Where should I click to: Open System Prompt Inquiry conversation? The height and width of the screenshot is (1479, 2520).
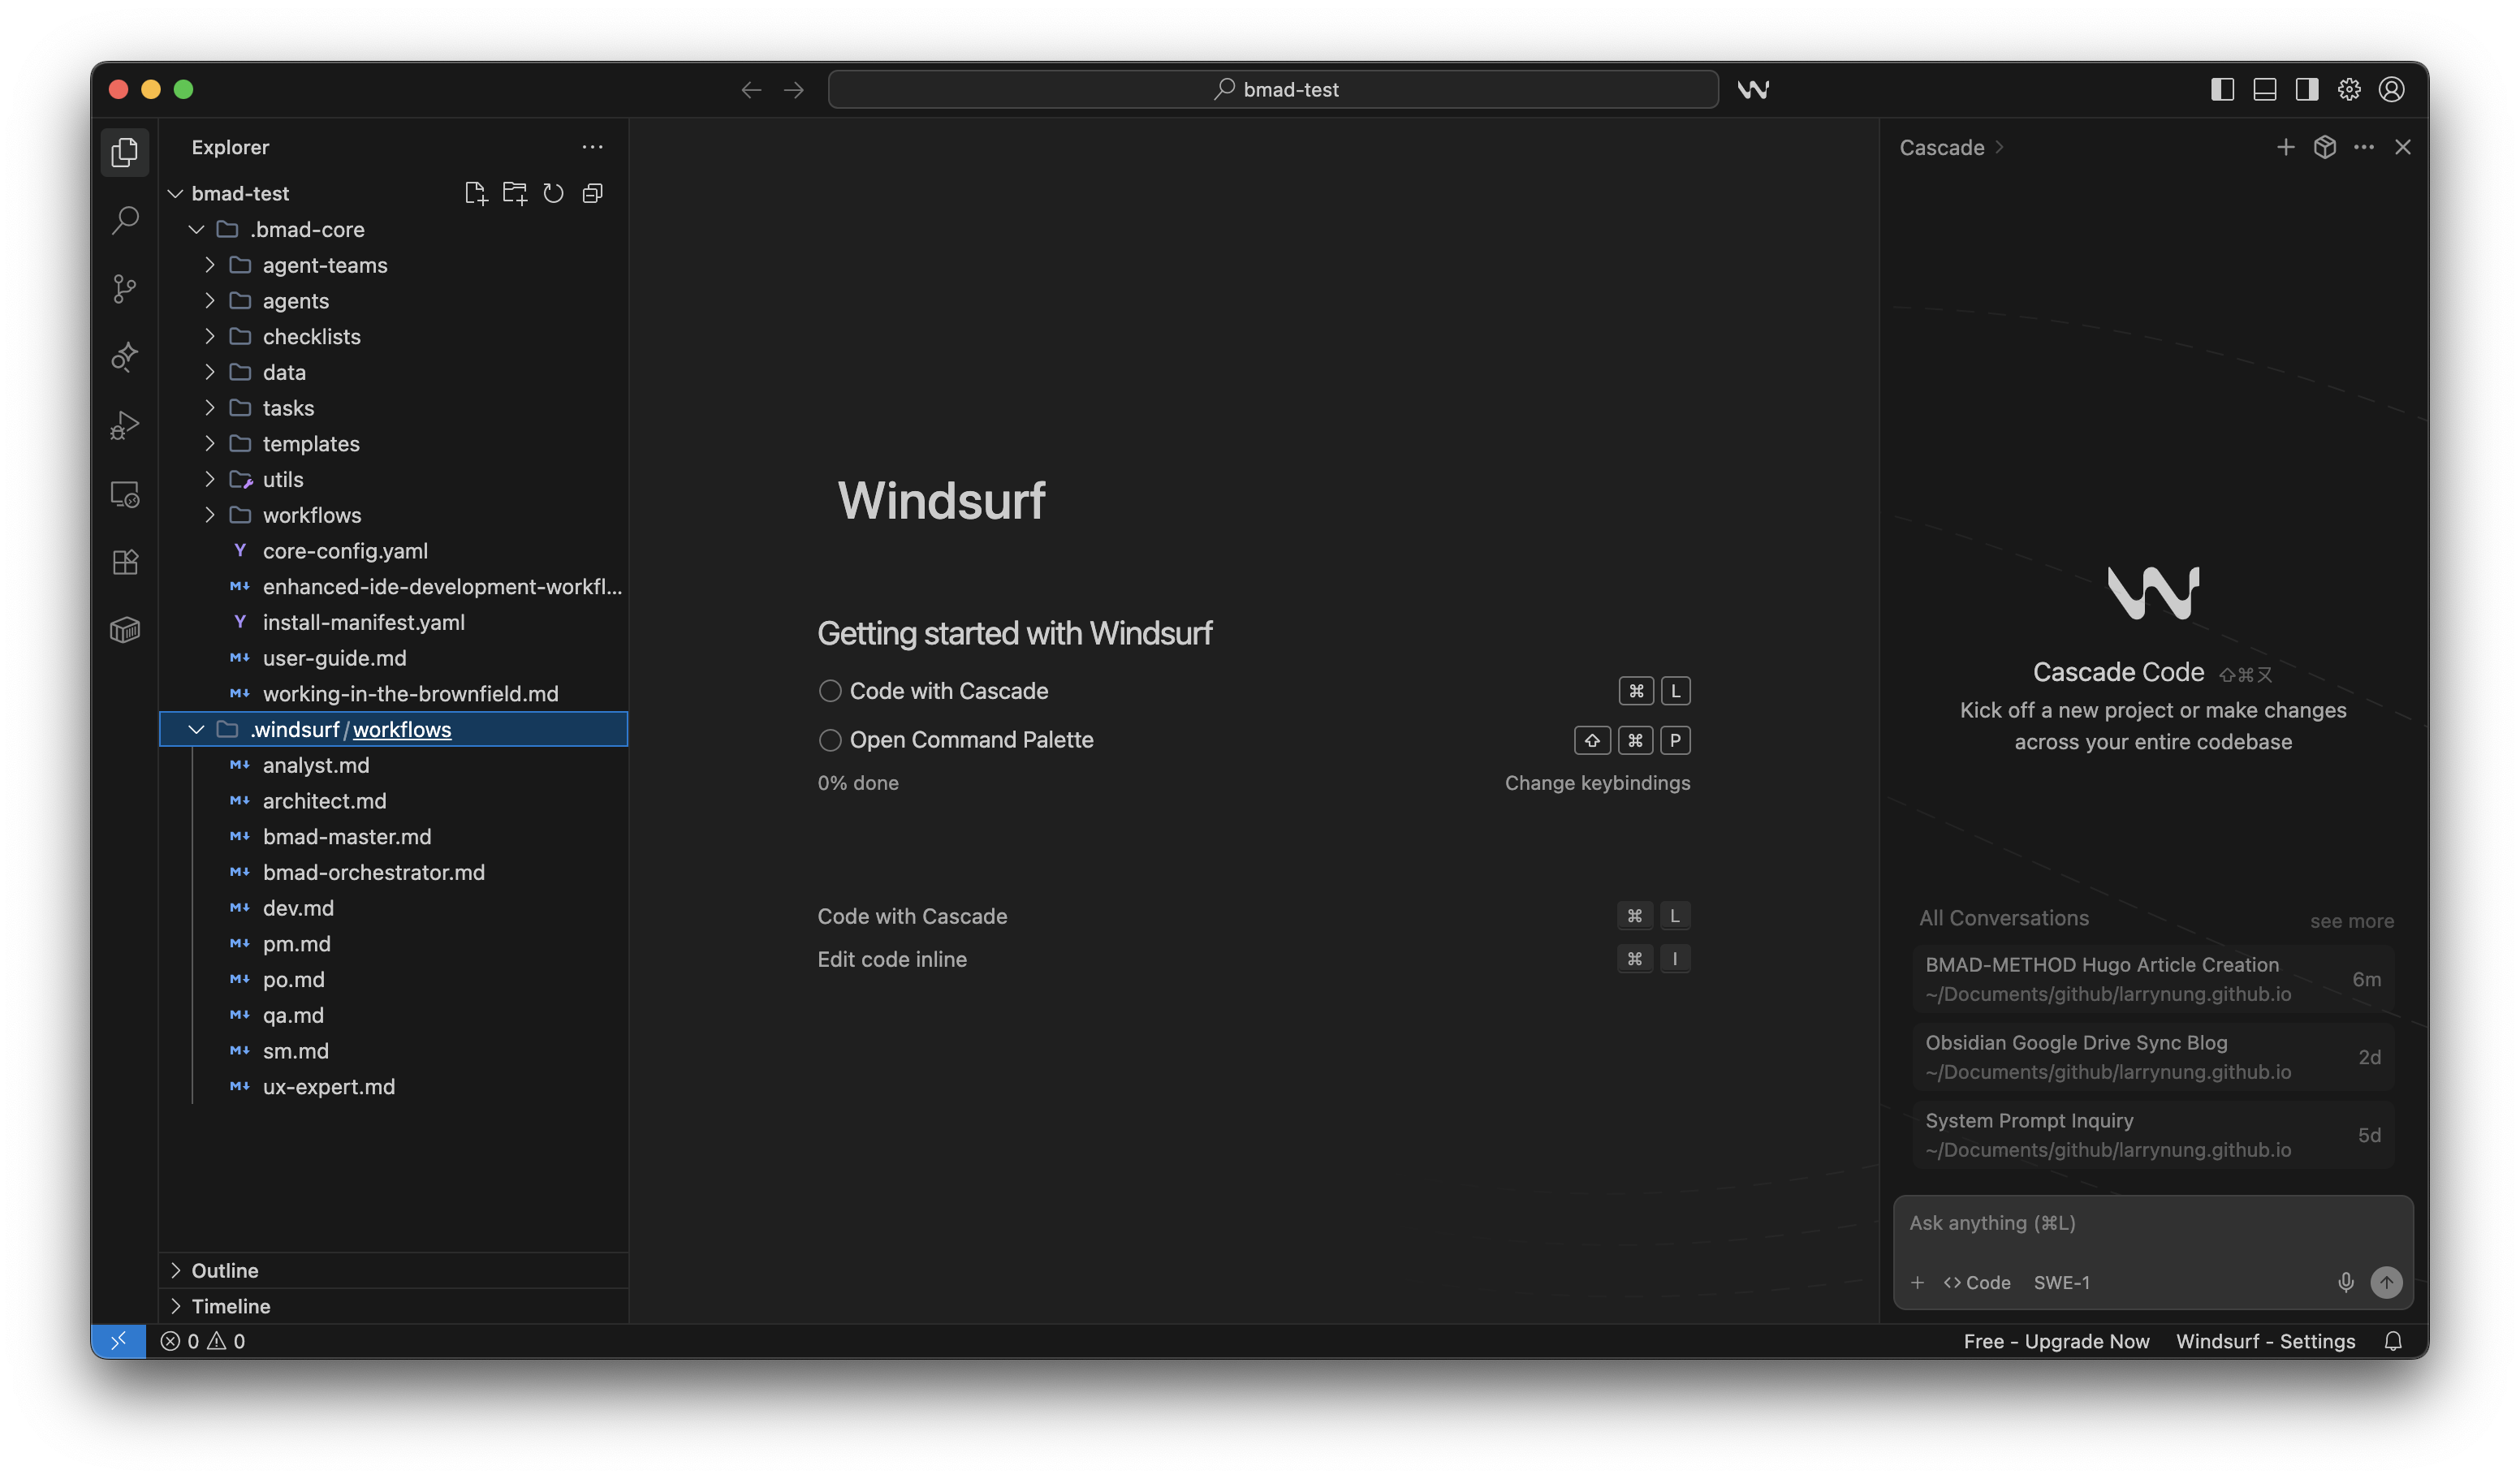2153,1135
